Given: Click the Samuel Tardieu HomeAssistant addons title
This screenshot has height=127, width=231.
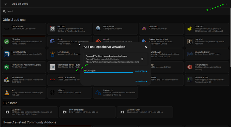Looking at the screenshot, I should point(106,56).
